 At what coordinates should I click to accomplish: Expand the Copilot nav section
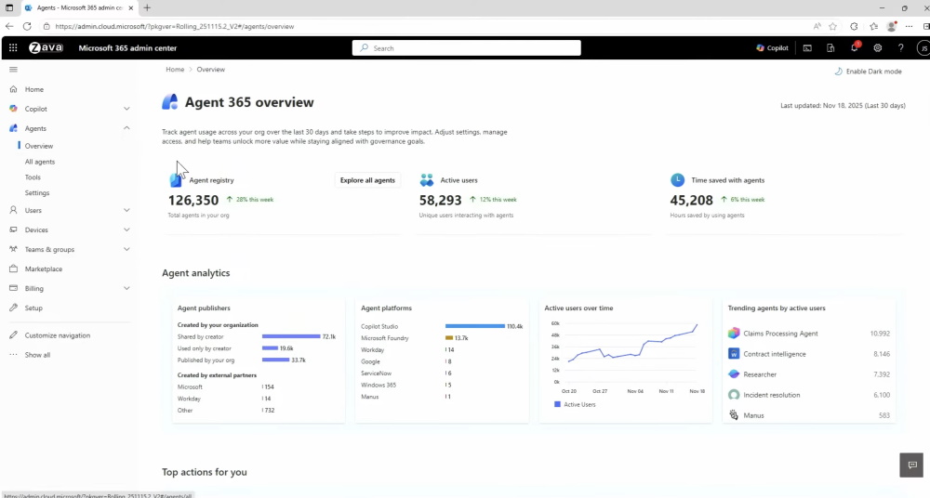point(126,109)
